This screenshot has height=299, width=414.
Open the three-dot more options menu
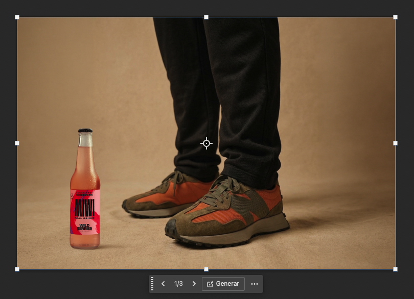coord(255,284)
